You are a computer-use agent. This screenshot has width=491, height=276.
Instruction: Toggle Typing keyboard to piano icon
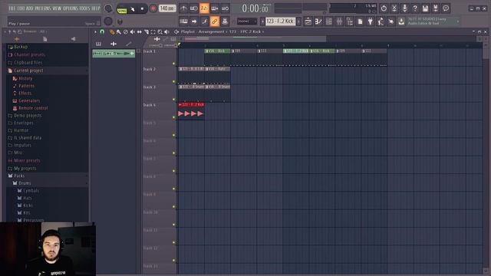tap(183, 21)
